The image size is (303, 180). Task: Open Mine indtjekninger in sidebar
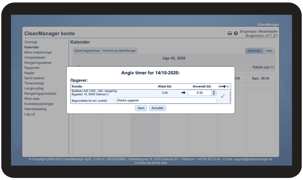click(x=38, y=52)
